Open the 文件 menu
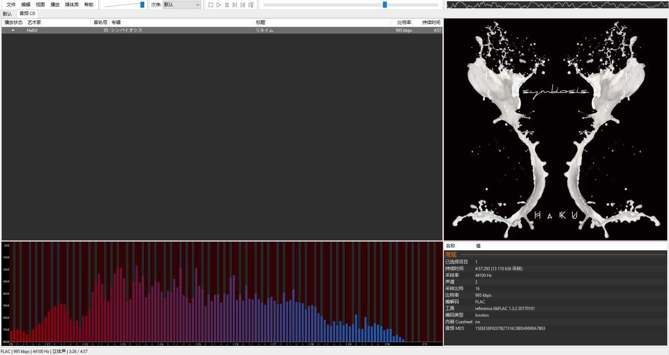 pos(11,5)
